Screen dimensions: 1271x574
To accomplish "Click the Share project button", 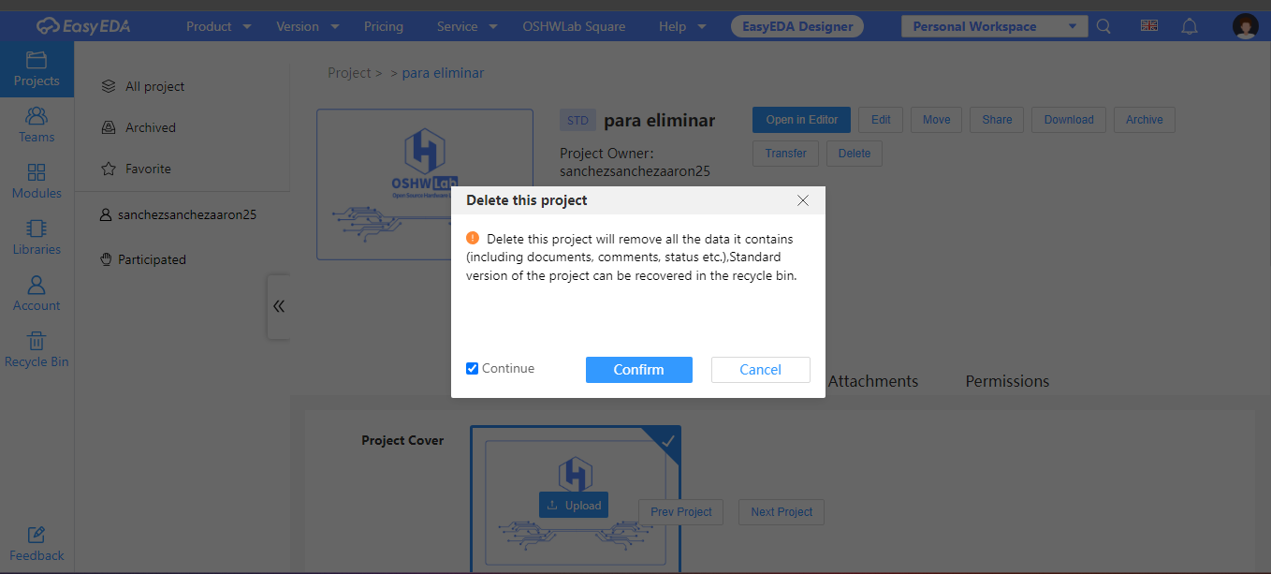I will pyautogui.click(x=998, y=120).
